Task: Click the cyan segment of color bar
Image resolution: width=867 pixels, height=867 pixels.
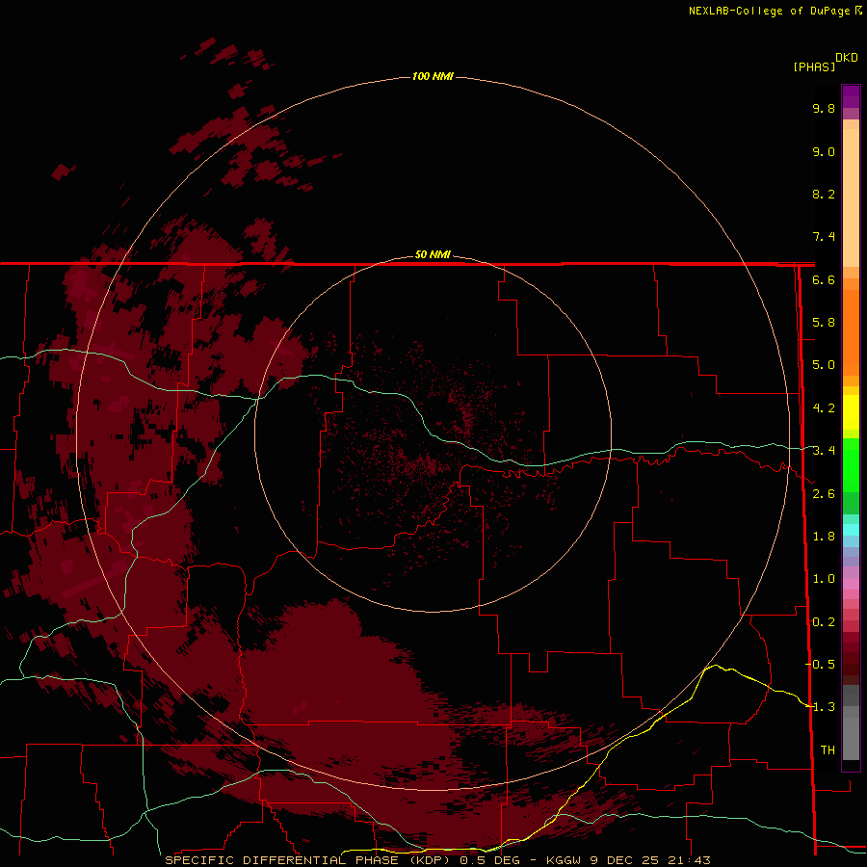Action: pos(851,530)
